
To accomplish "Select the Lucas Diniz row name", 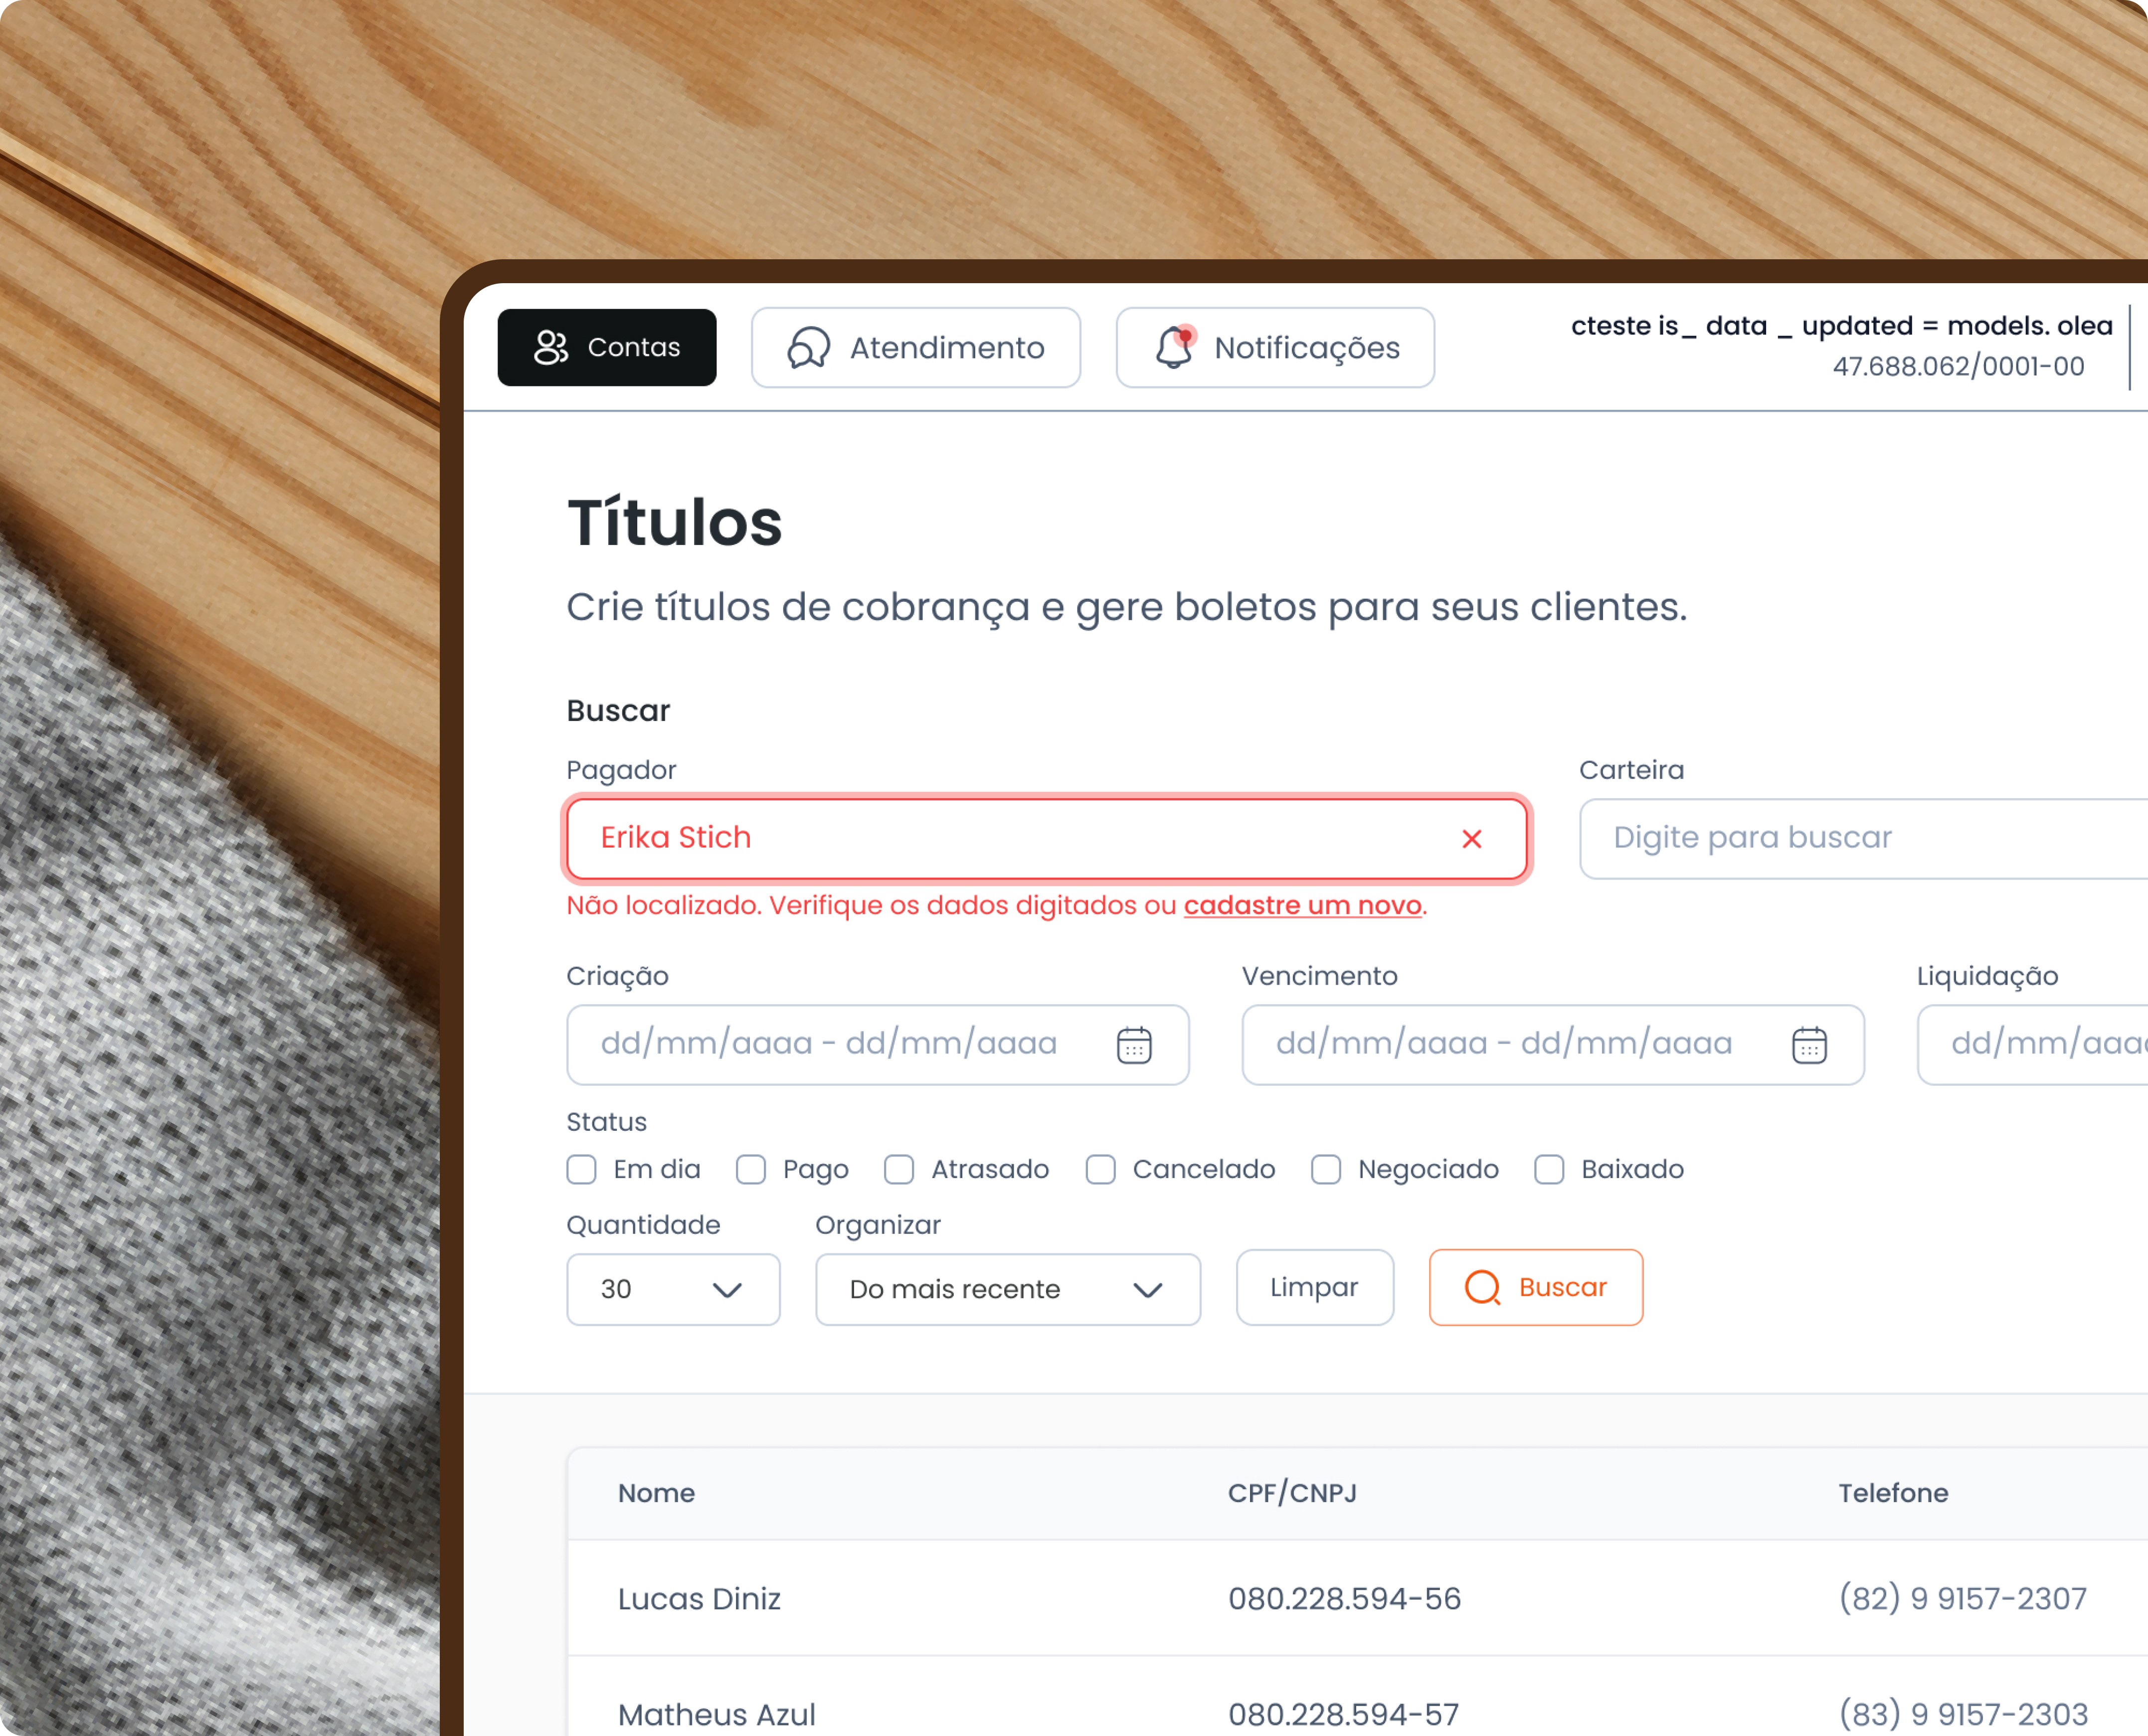I will coord(699,1599).
